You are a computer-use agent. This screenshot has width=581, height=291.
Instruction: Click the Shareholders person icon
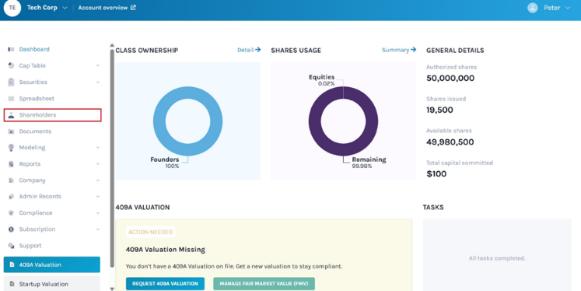click(11, 115)
